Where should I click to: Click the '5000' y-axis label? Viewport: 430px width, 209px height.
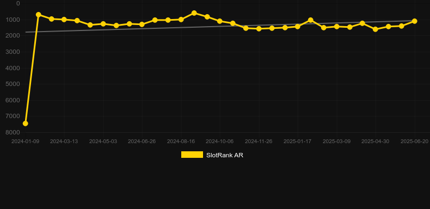(x=13, y=84)
